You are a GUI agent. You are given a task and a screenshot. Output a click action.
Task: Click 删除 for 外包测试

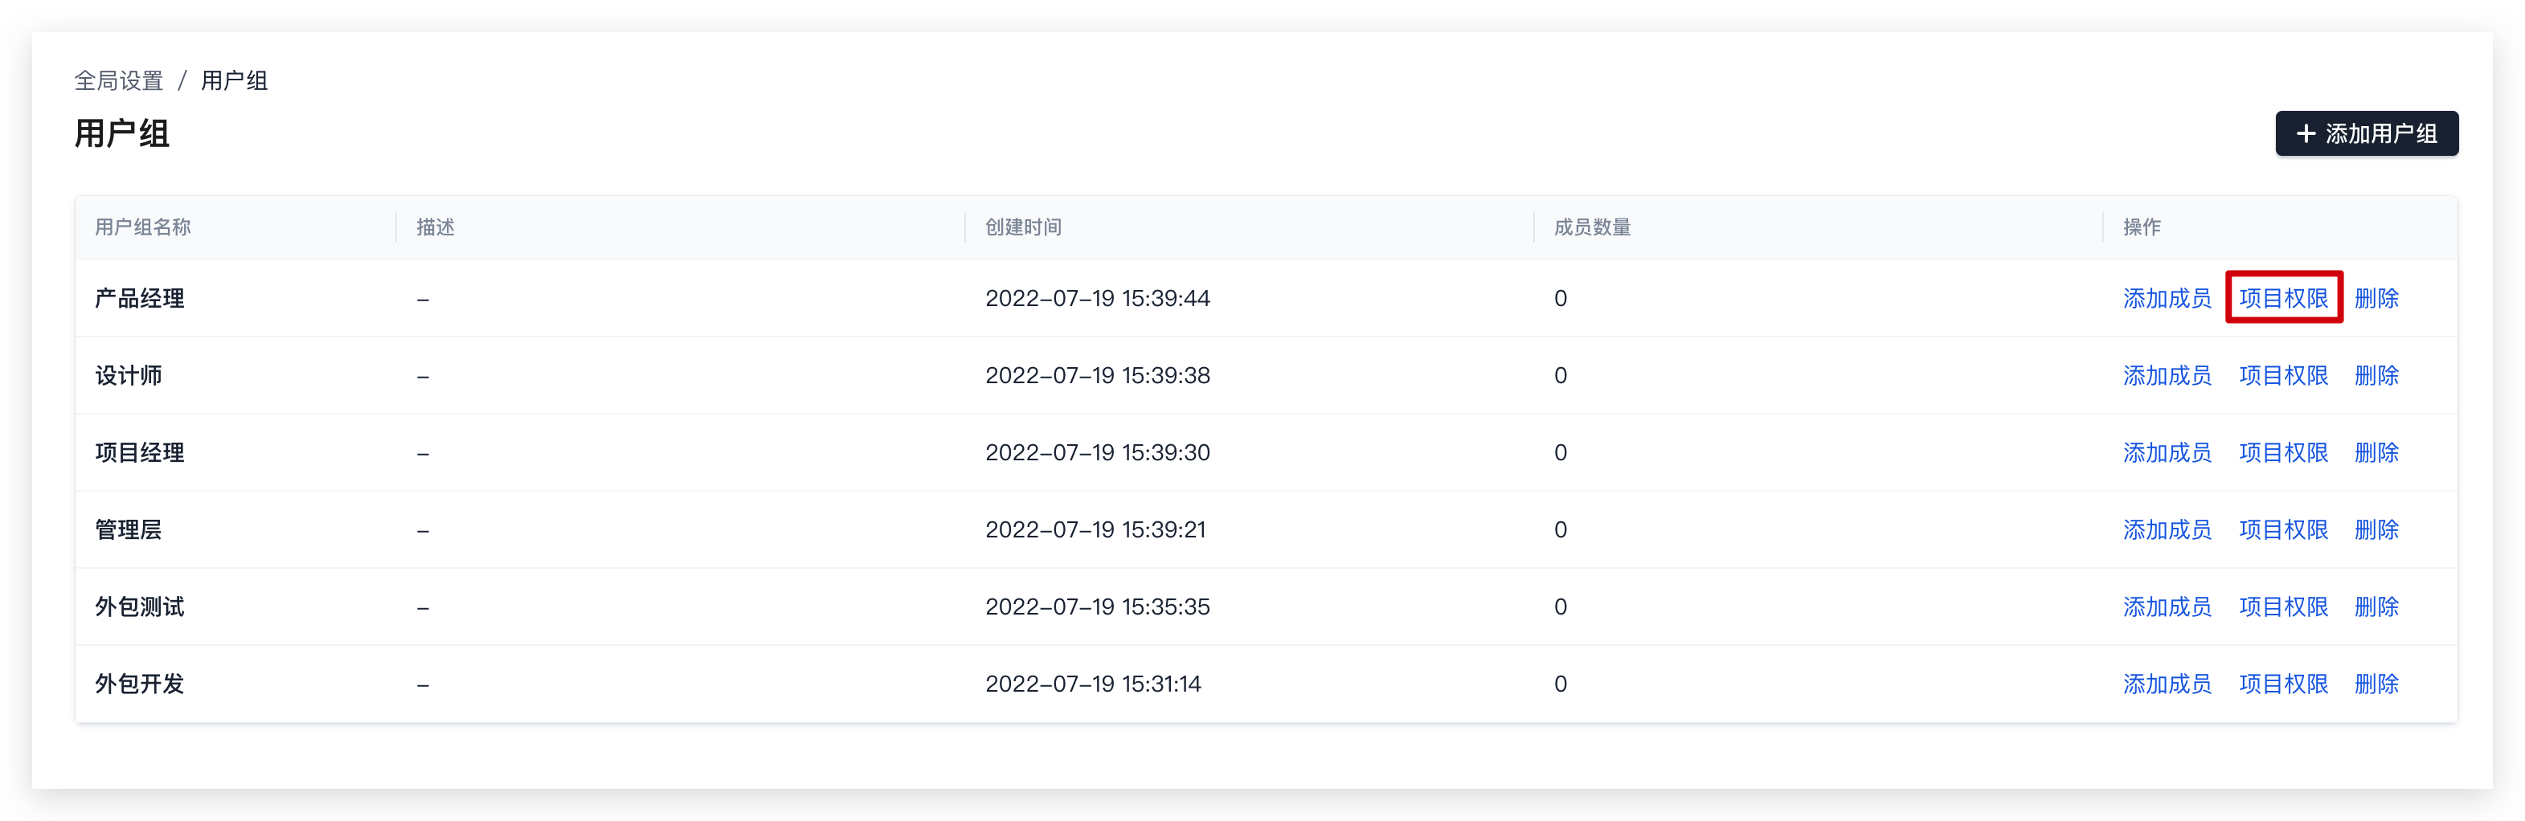[x=2376, y=607]
